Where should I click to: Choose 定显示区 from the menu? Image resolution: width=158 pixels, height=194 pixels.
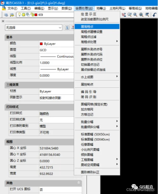pyautogui.click(x=97, y=14)
